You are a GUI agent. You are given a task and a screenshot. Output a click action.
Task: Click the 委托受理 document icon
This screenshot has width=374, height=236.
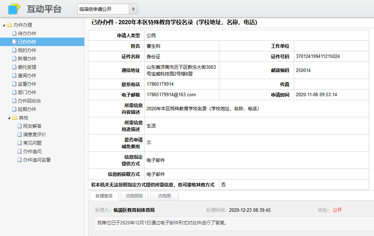point(14,67)
